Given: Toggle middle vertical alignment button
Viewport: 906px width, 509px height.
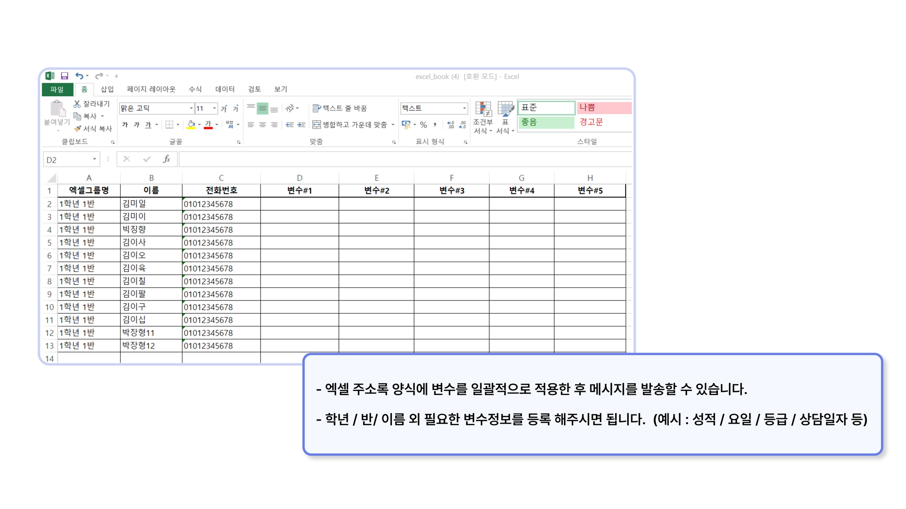Looking at the screenshot, I should click(262, 108).
